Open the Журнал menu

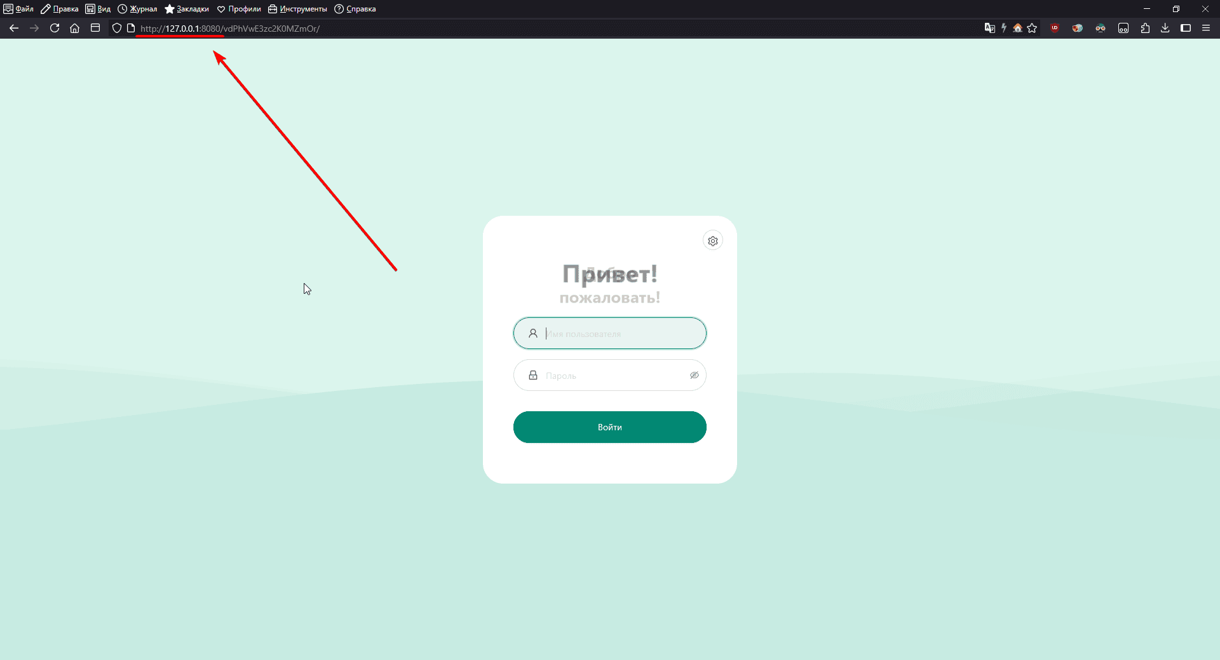click(x=137, y=9)
